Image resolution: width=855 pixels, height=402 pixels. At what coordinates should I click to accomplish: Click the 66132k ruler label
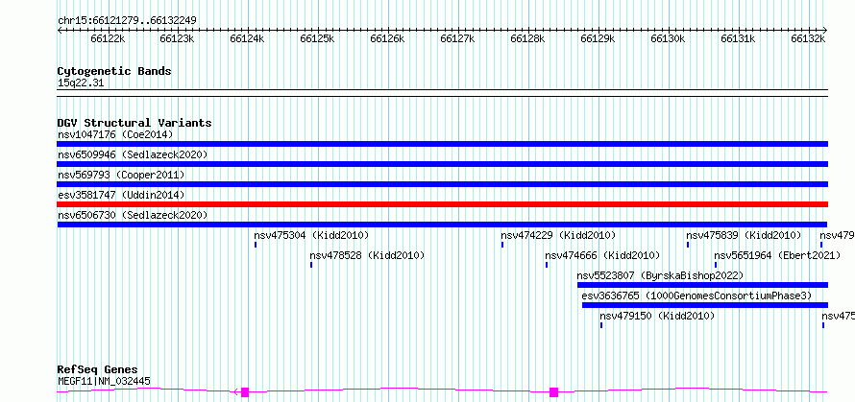pos(809,38)
